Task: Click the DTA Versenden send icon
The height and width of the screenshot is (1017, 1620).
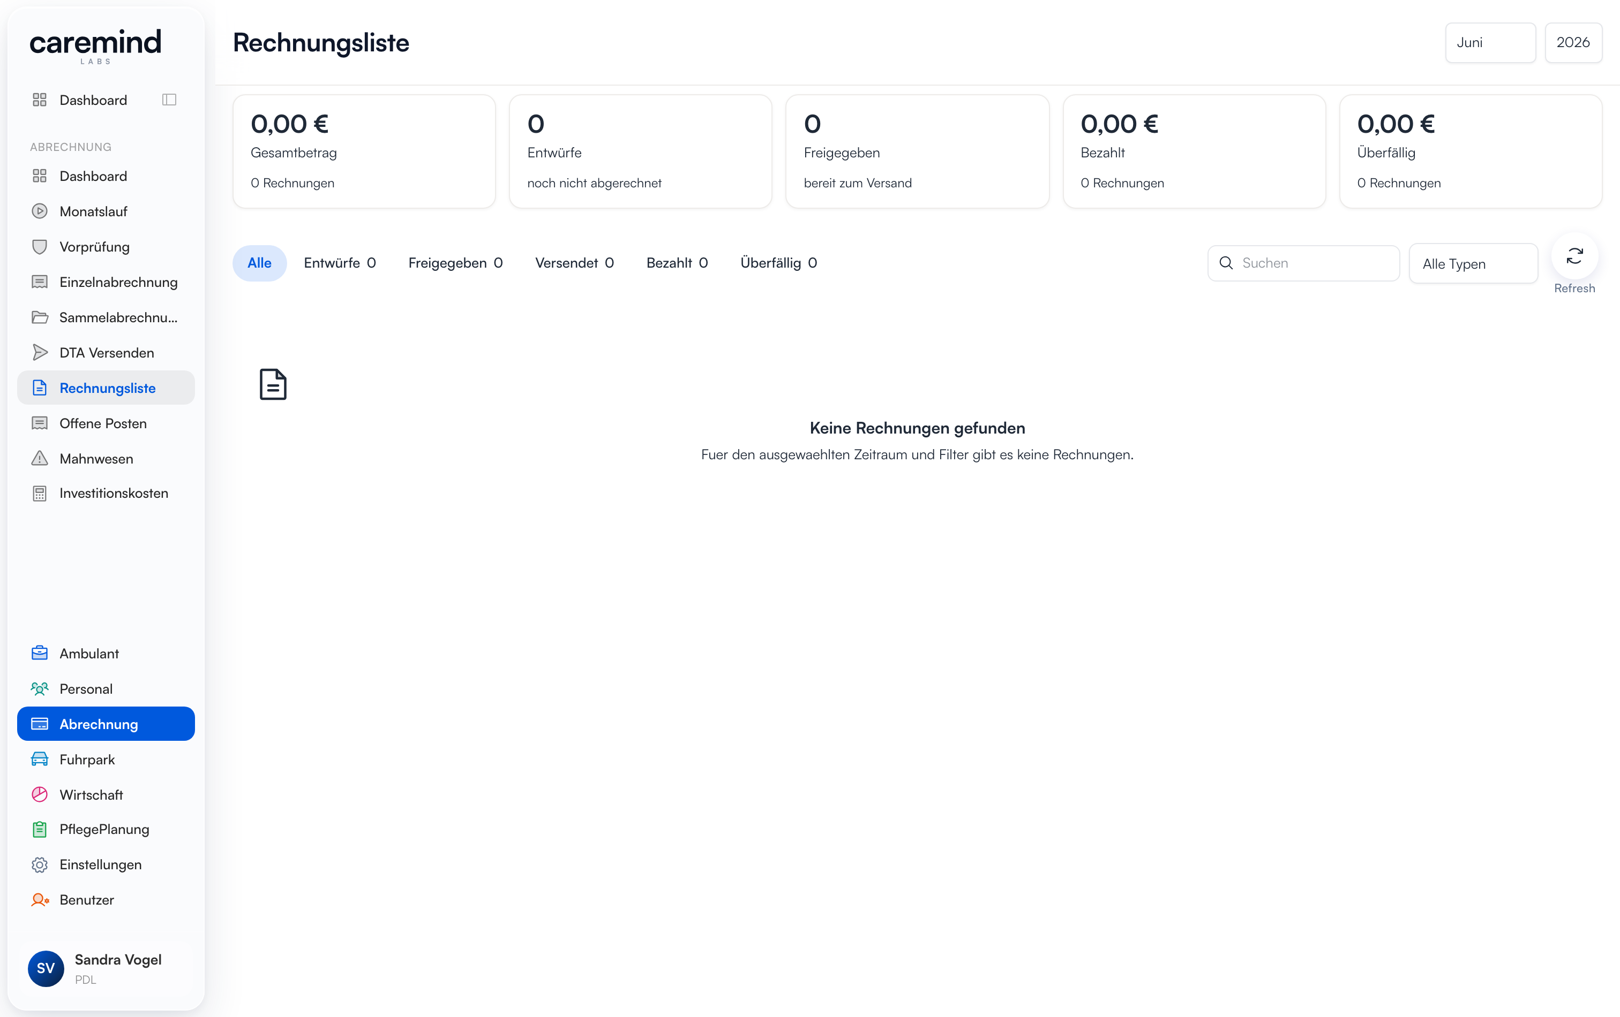Action: click(40, 352)
